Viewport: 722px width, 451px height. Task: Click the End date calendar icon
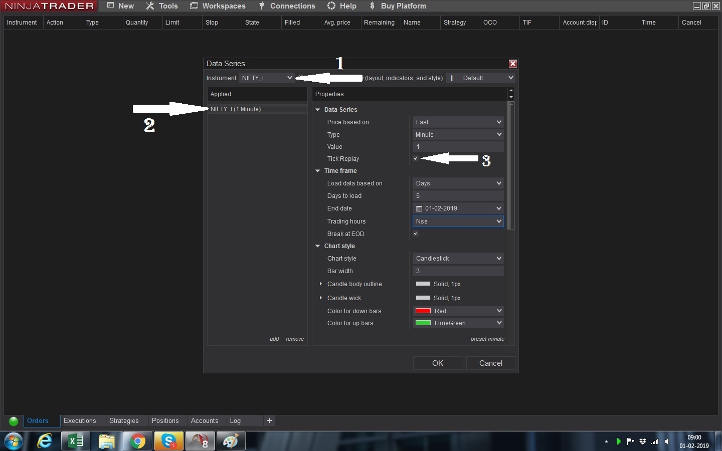click(419, 208)
